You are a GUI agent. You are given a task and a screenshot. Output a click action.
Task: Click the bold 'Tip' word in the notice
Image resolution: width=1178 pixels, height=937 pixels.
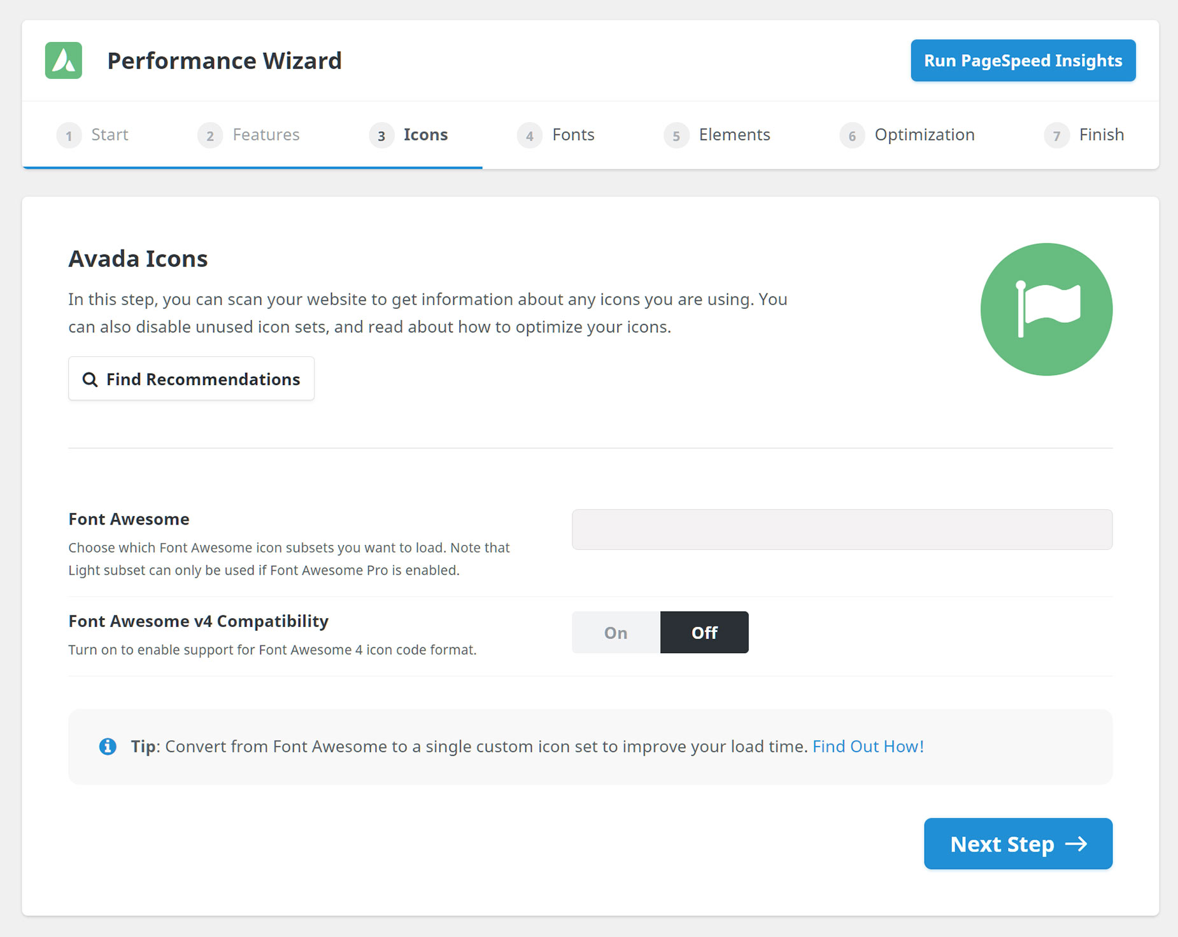pyautogui.click(x=143, y=746)
